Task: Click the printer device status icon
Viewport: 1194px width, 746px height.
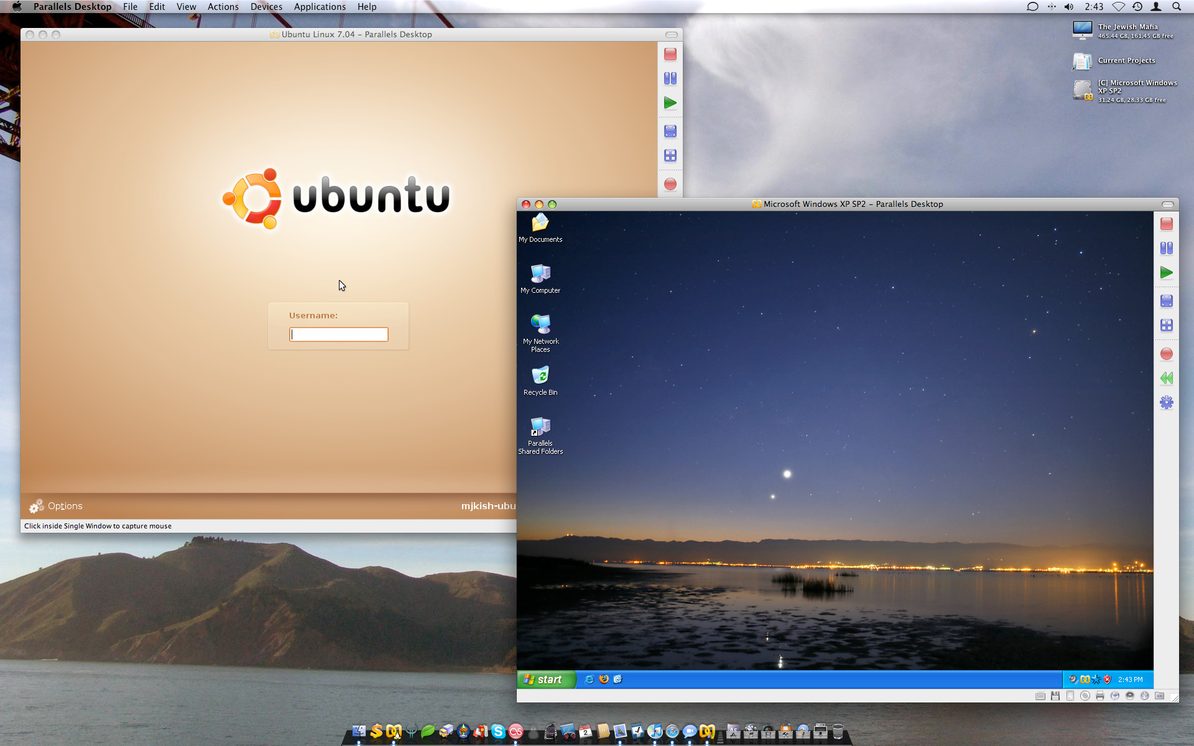Action: click(1099, 696)
